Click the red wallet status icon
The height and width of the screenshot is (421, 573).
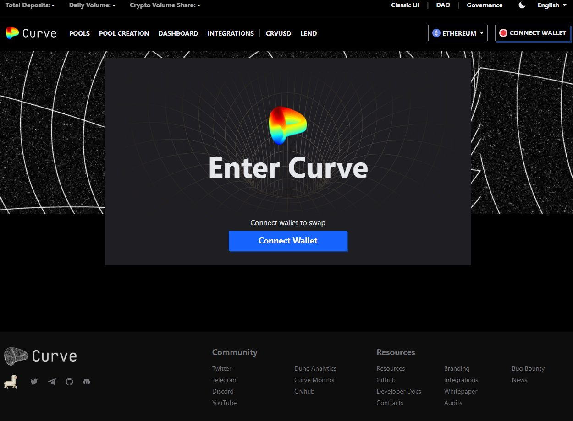[x=503, y=33]
